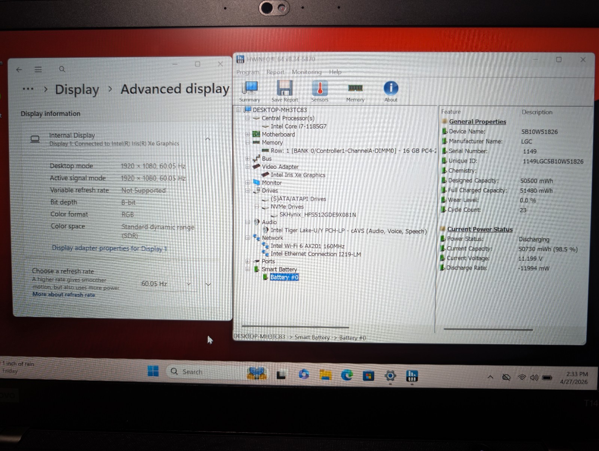
Task: Select Intel Wi-Fi 6 AX201 160MHz entry
Action: 307,246
